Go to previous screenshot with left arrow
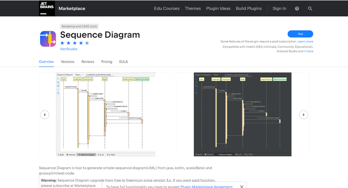The width and height of the screenshot is (348, 188). point(44,115)
